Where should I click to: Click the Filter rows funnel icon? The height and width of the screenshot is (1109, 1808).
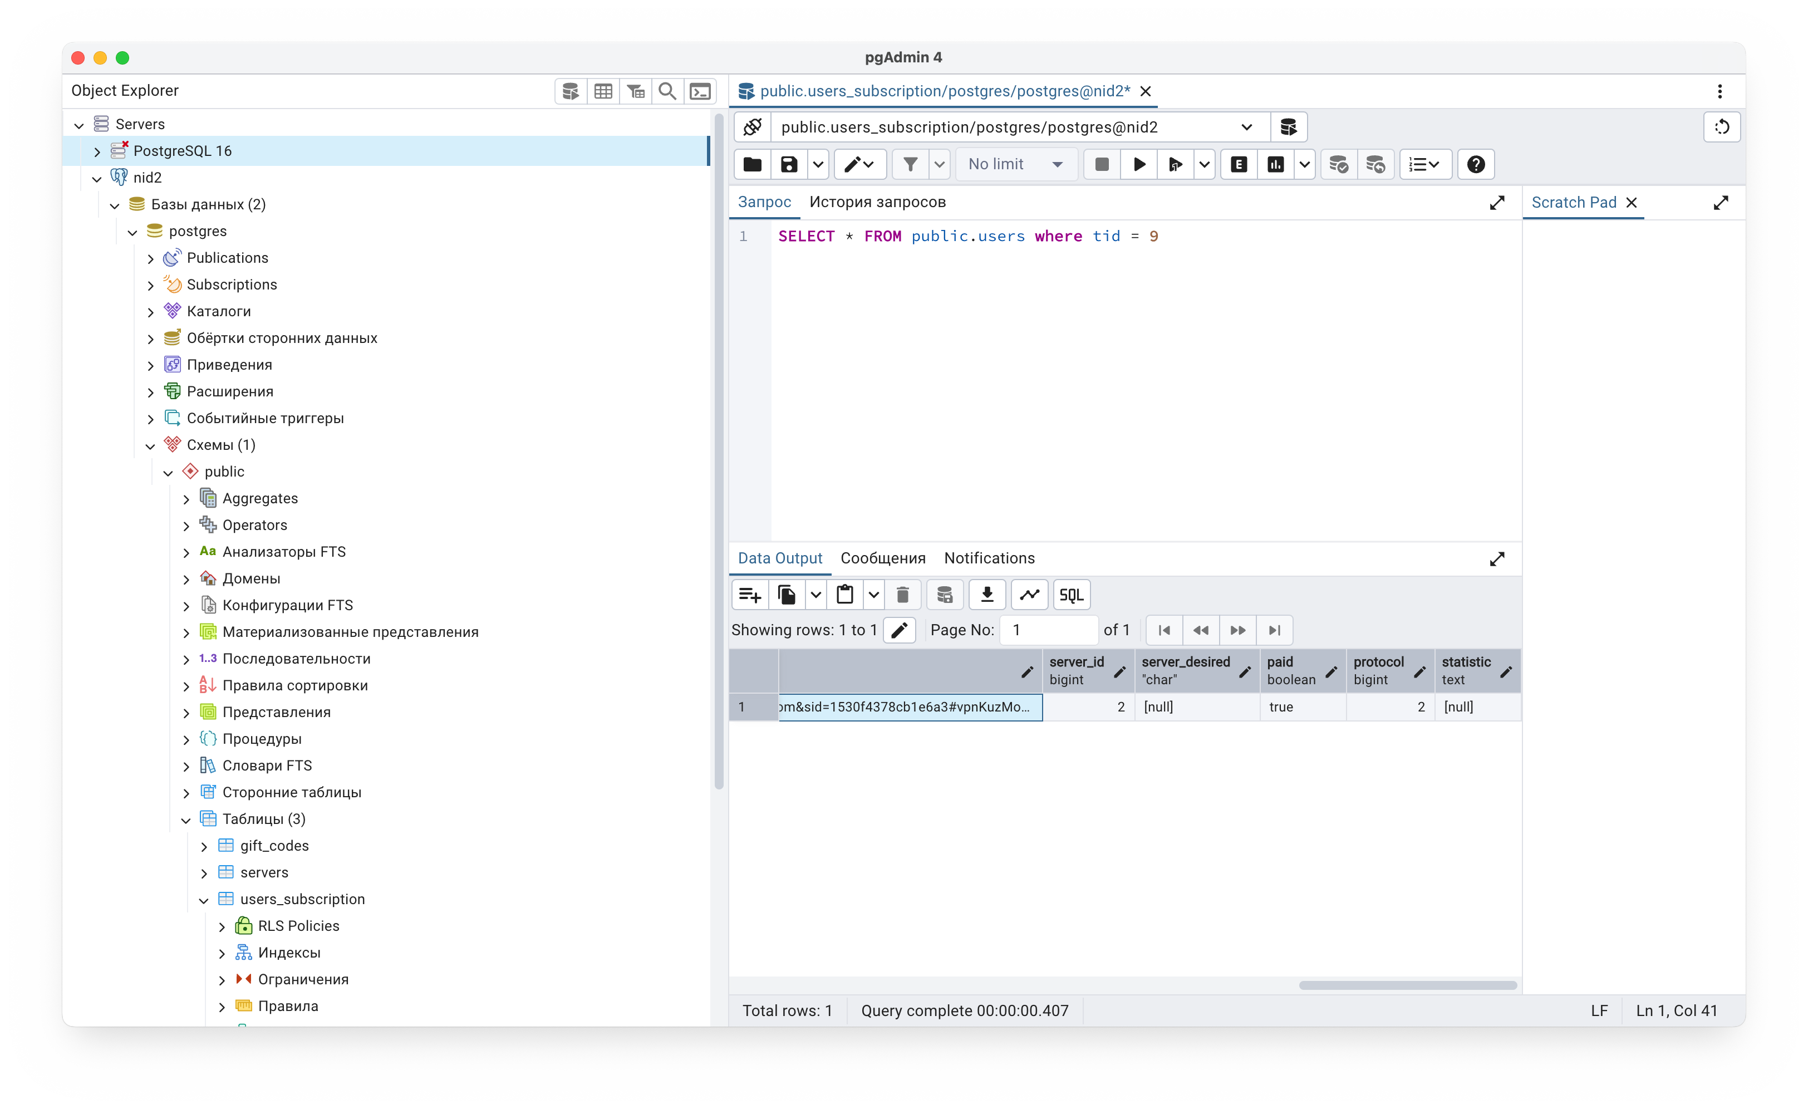pos(910,164)
